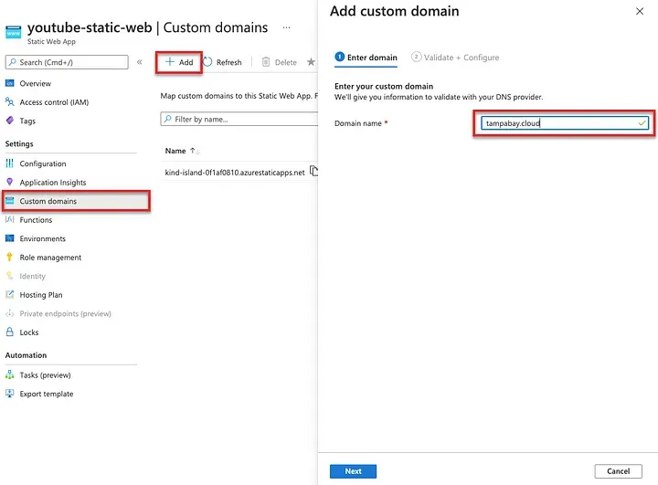658x485 pixels.
Task: Click the Hosting Plan edit icon
Action: [x=10, y=294]
